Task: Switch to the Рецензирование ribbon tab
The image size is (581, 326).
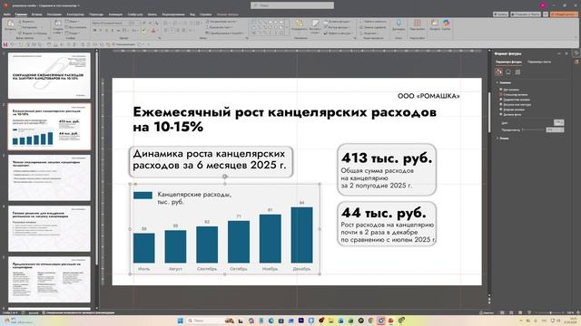Action: click(x=173, y=14)
